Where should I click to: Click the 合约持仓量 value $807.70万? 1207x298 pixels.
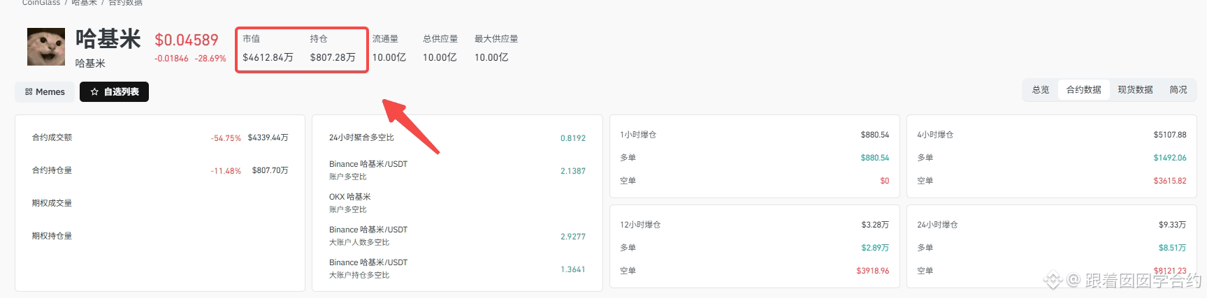(270, 170)
